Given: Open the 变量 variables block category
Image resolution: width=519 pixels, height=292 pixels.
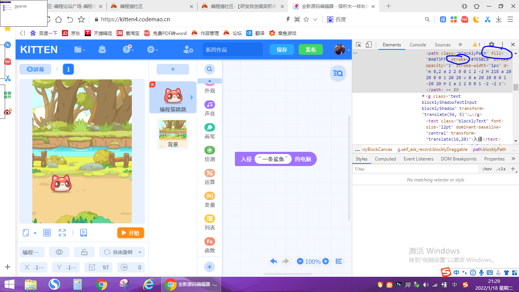Looking at the screenshot, I should [x=210, y=199].
